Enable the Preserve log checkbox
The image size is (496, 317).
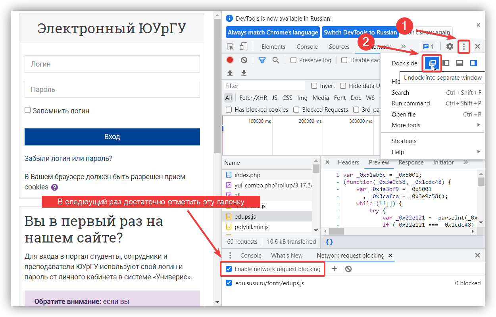(293, 60)
